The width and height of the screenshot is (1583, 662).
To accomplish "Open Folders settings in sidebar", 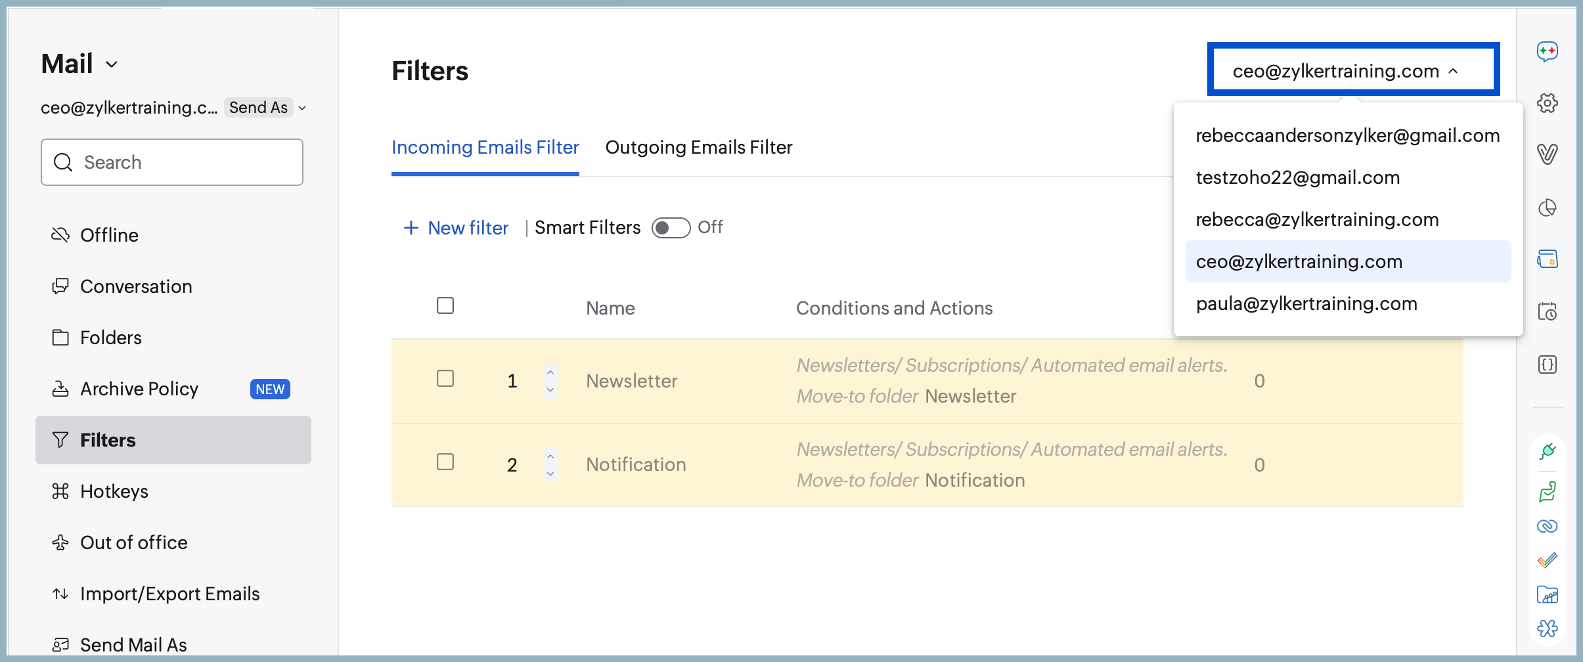I will tap(173, 338).
